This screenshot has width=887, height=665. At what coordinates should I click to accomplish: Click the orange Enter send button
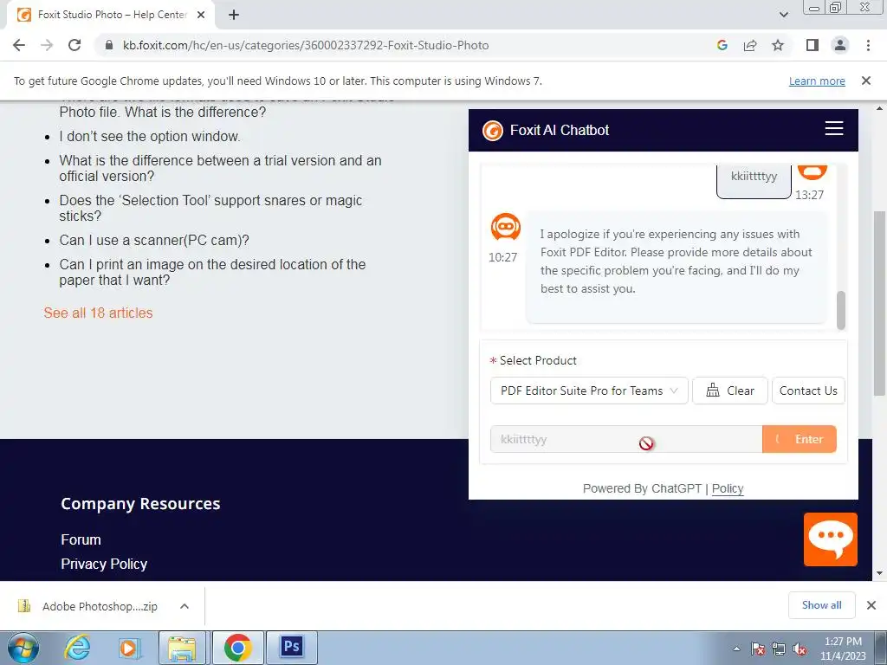click(800, 439)
